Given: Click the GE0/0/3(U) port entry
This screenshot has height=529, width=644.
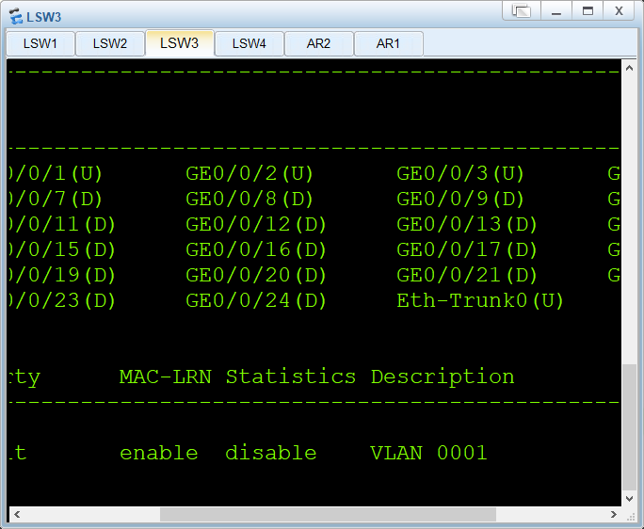Looking at the screenshot, I should pyautogui.click(x=460, y=174).
